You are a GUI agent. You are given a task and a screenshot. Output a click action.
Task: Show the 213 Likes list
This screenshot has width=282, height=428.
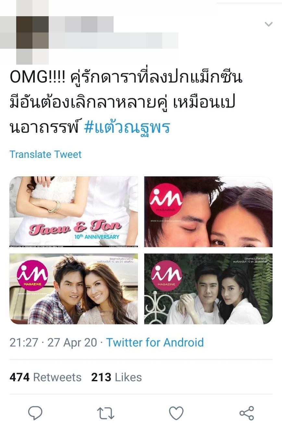pyautogui.click(x=116, y=377)
